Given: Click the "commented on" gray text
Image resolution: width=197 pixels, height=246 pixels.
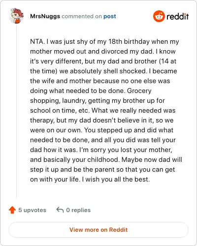Looking at the screenshot, I should pyautogui.click(x=82, y=16).
